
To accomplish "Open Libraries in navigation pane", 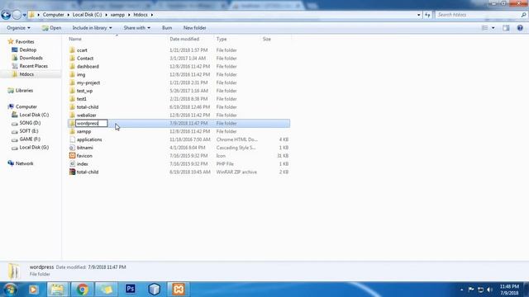I will click(x=24, y=91).
